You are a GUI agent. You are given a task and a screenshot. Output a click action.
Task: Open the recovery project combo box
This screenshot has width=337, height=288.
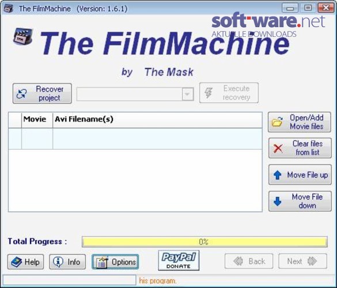coord(135,94)
